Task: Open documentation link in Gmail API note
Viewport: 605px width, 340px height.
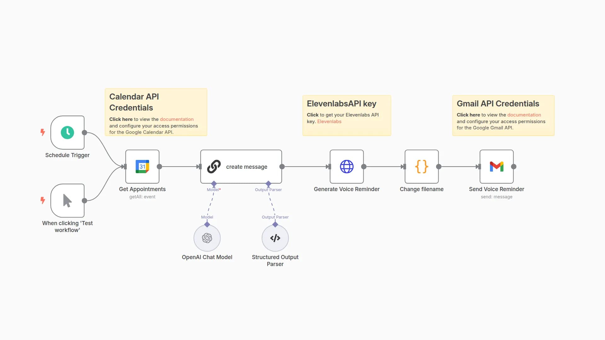Action: click(x=524, y=115)
